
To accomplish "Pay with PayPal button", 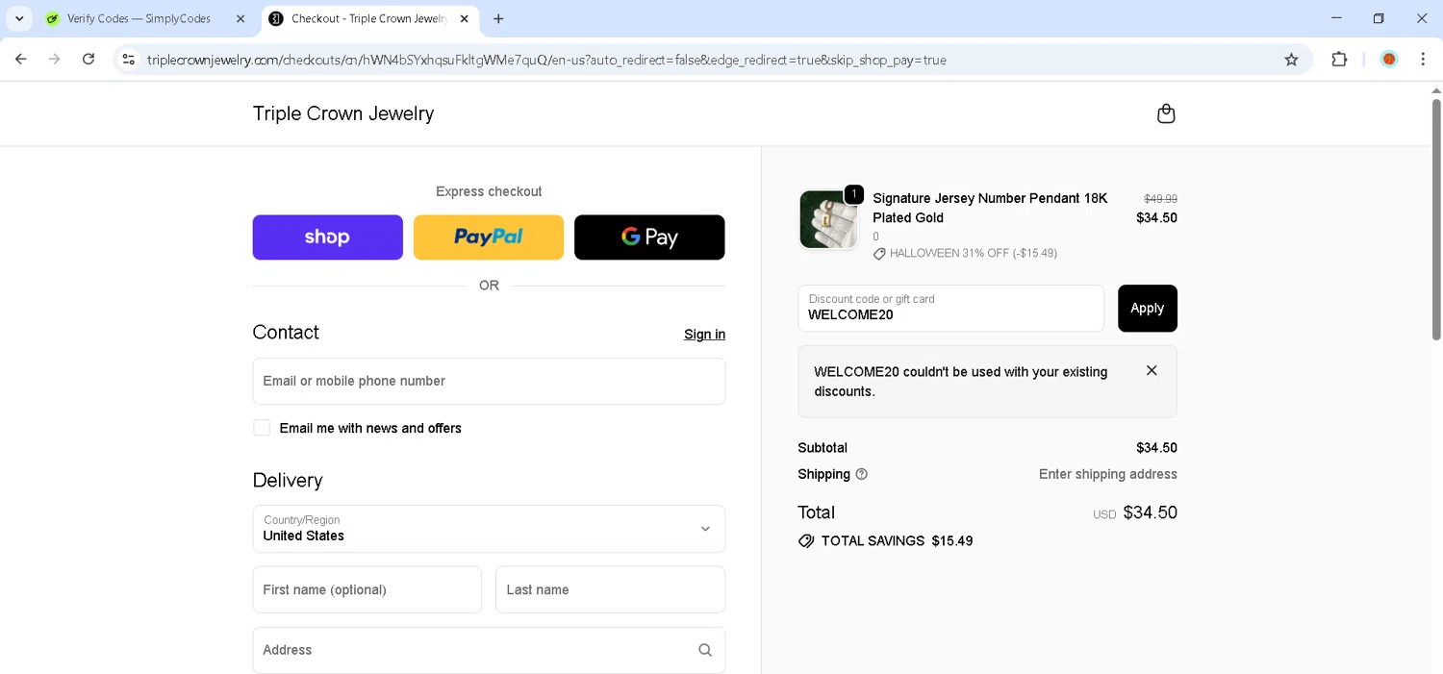I will 489,237.
